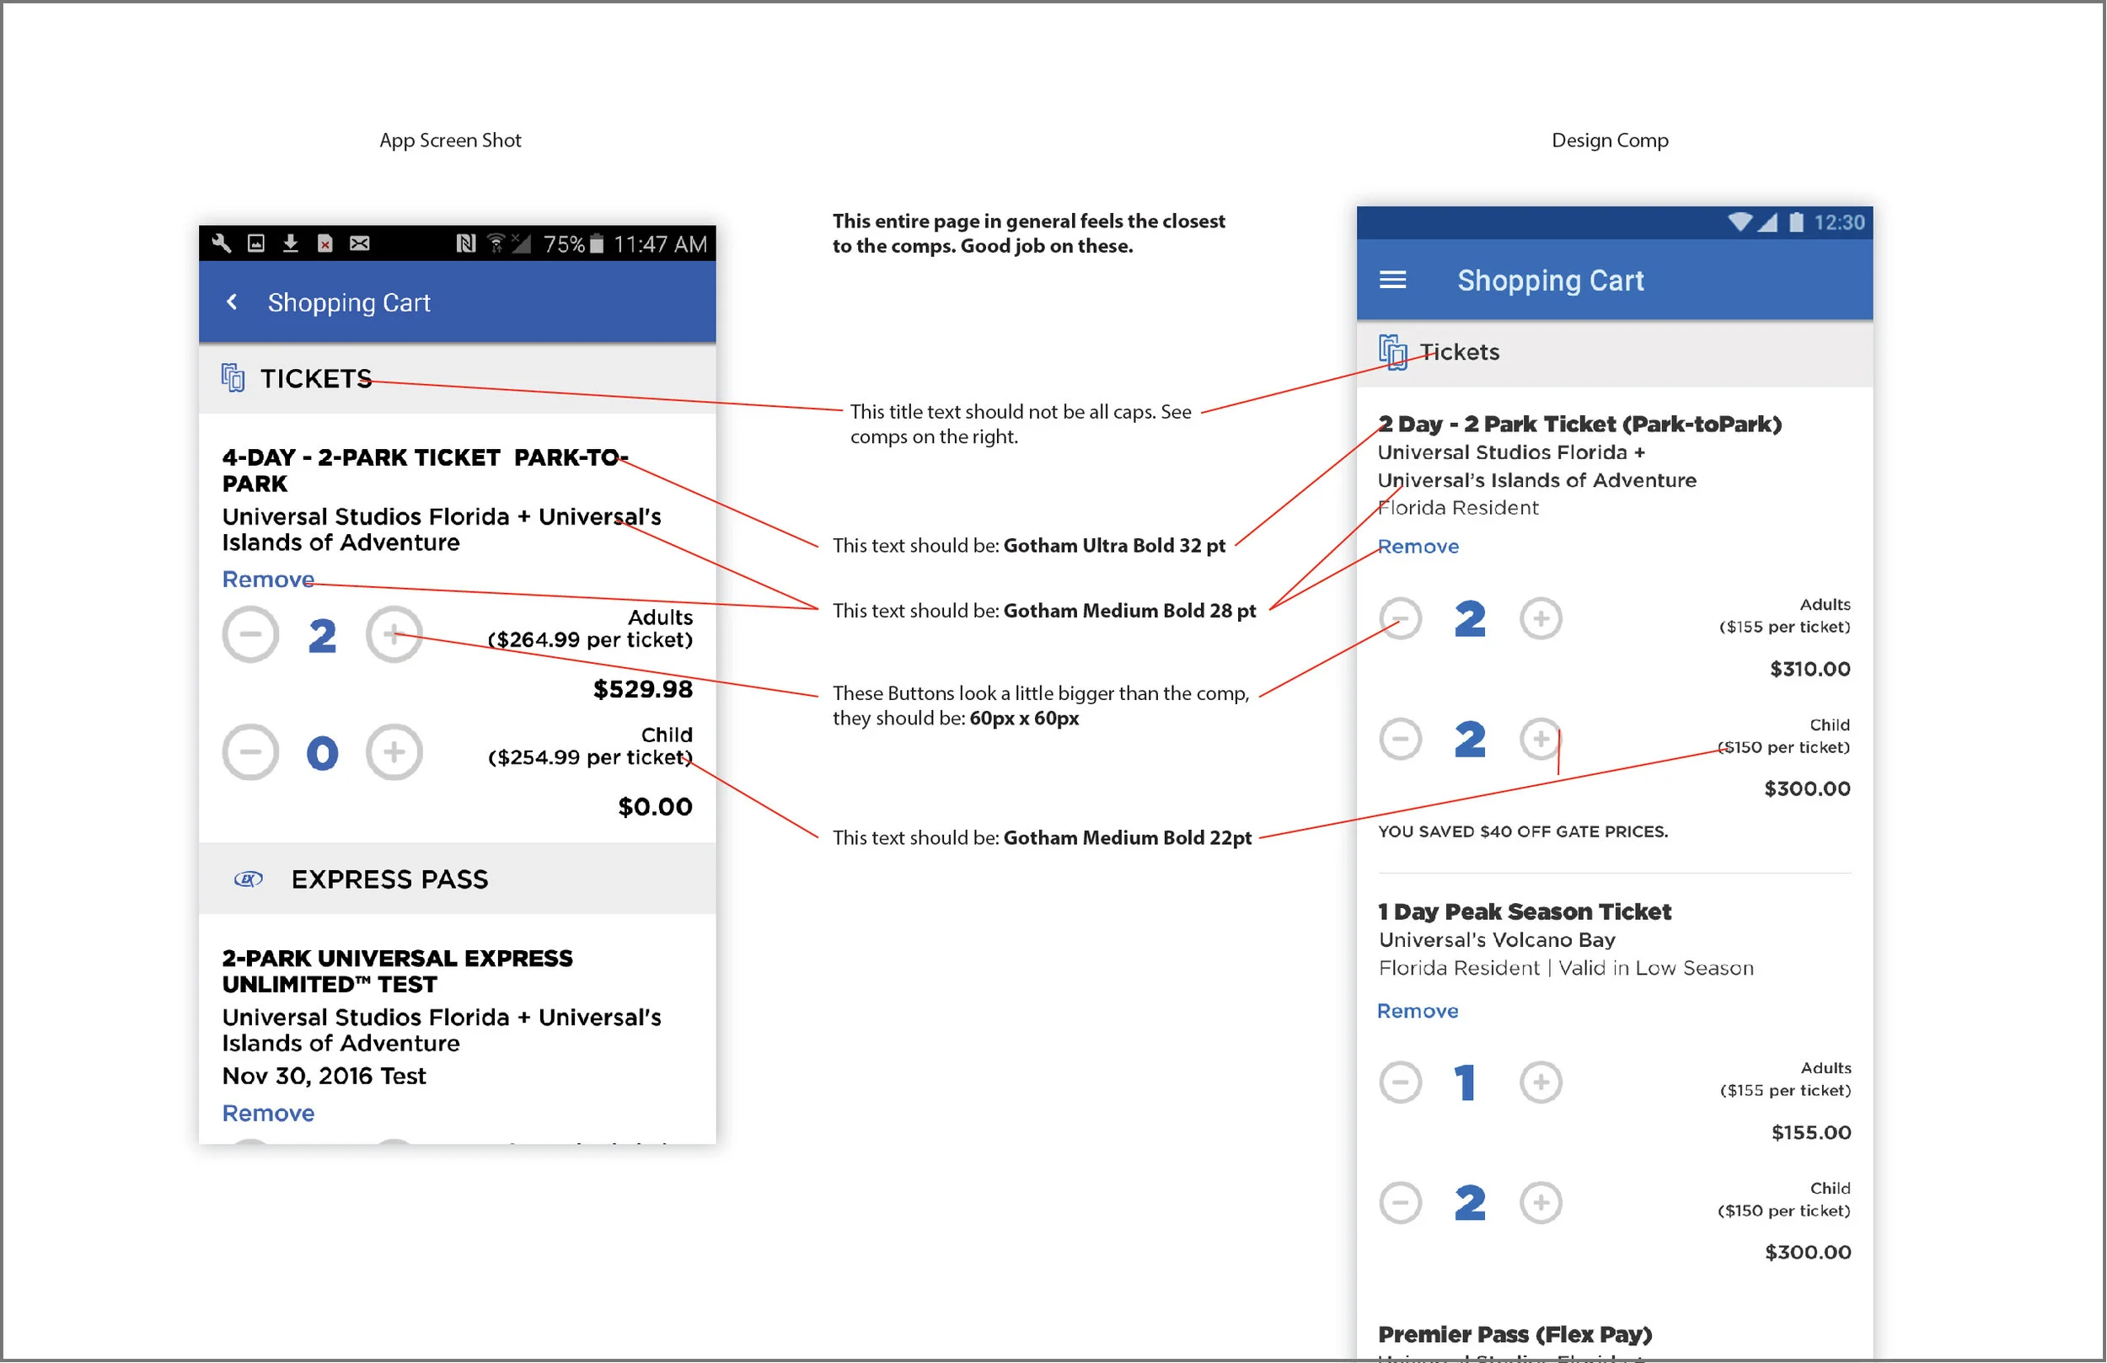Click the $0.00 child total
This screenshot has height=1363, width=2107.
tap(656, 807)
